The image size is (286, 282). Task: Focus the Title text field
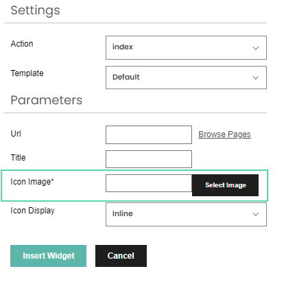pyautogui.click(x=149, y=159)
